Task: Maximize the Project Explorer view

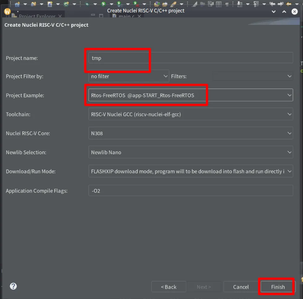Action: click(101, 16)
